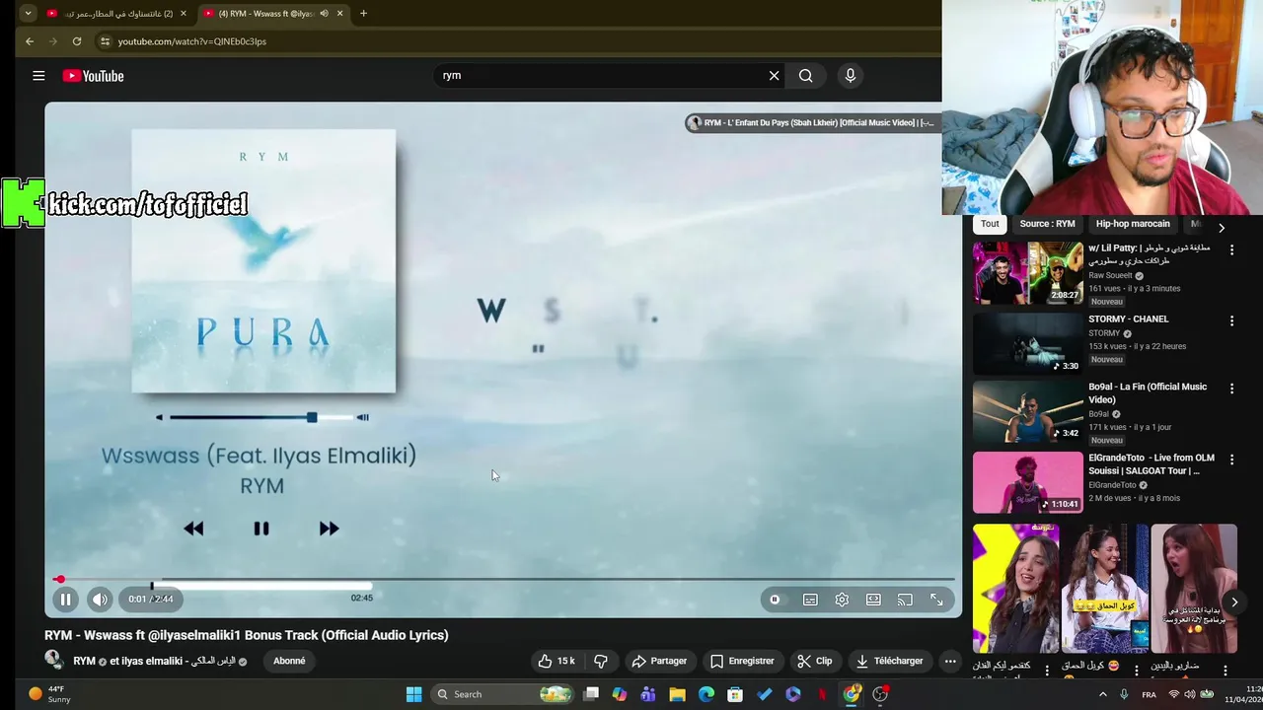1263x710 pixels.
Task: Open Netflix from the taskbar
Action: click(822, 694)
